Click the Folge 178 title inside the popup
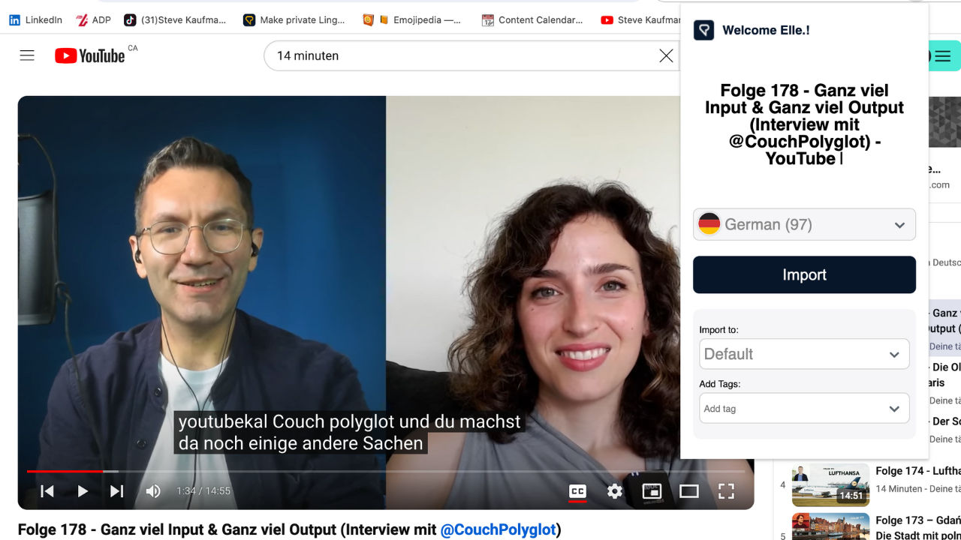961x540 pixels. 804,124
